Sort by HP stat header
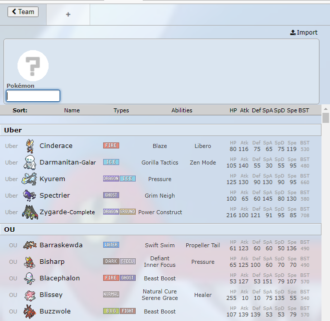Screen dimensions: 330x321 pyautogui.click(x=233, y=110)
